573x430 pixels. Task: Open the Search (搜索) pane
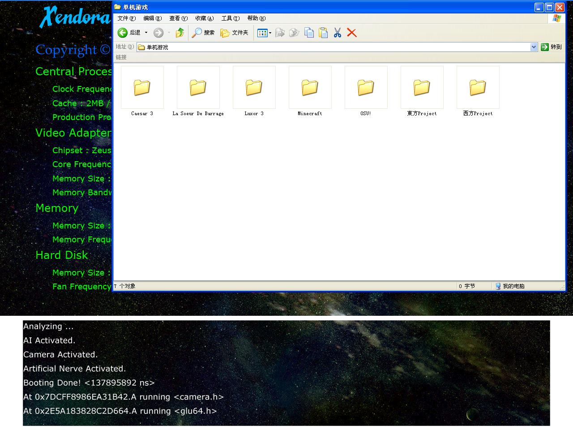pyautogui.click(x=203, y=33)
